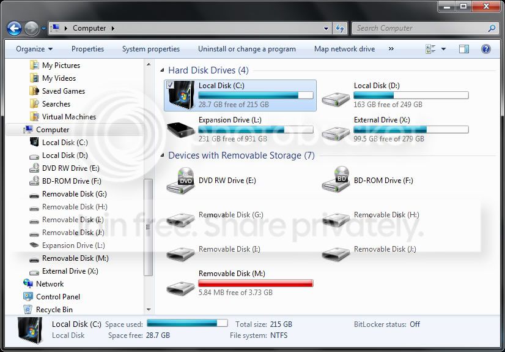Open the view options dropdown arrow
The image size is (505, 352).
pyautogui.click(x=443, y=49)
